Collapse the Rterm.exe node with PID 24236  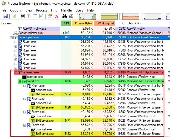coord(25,99)
